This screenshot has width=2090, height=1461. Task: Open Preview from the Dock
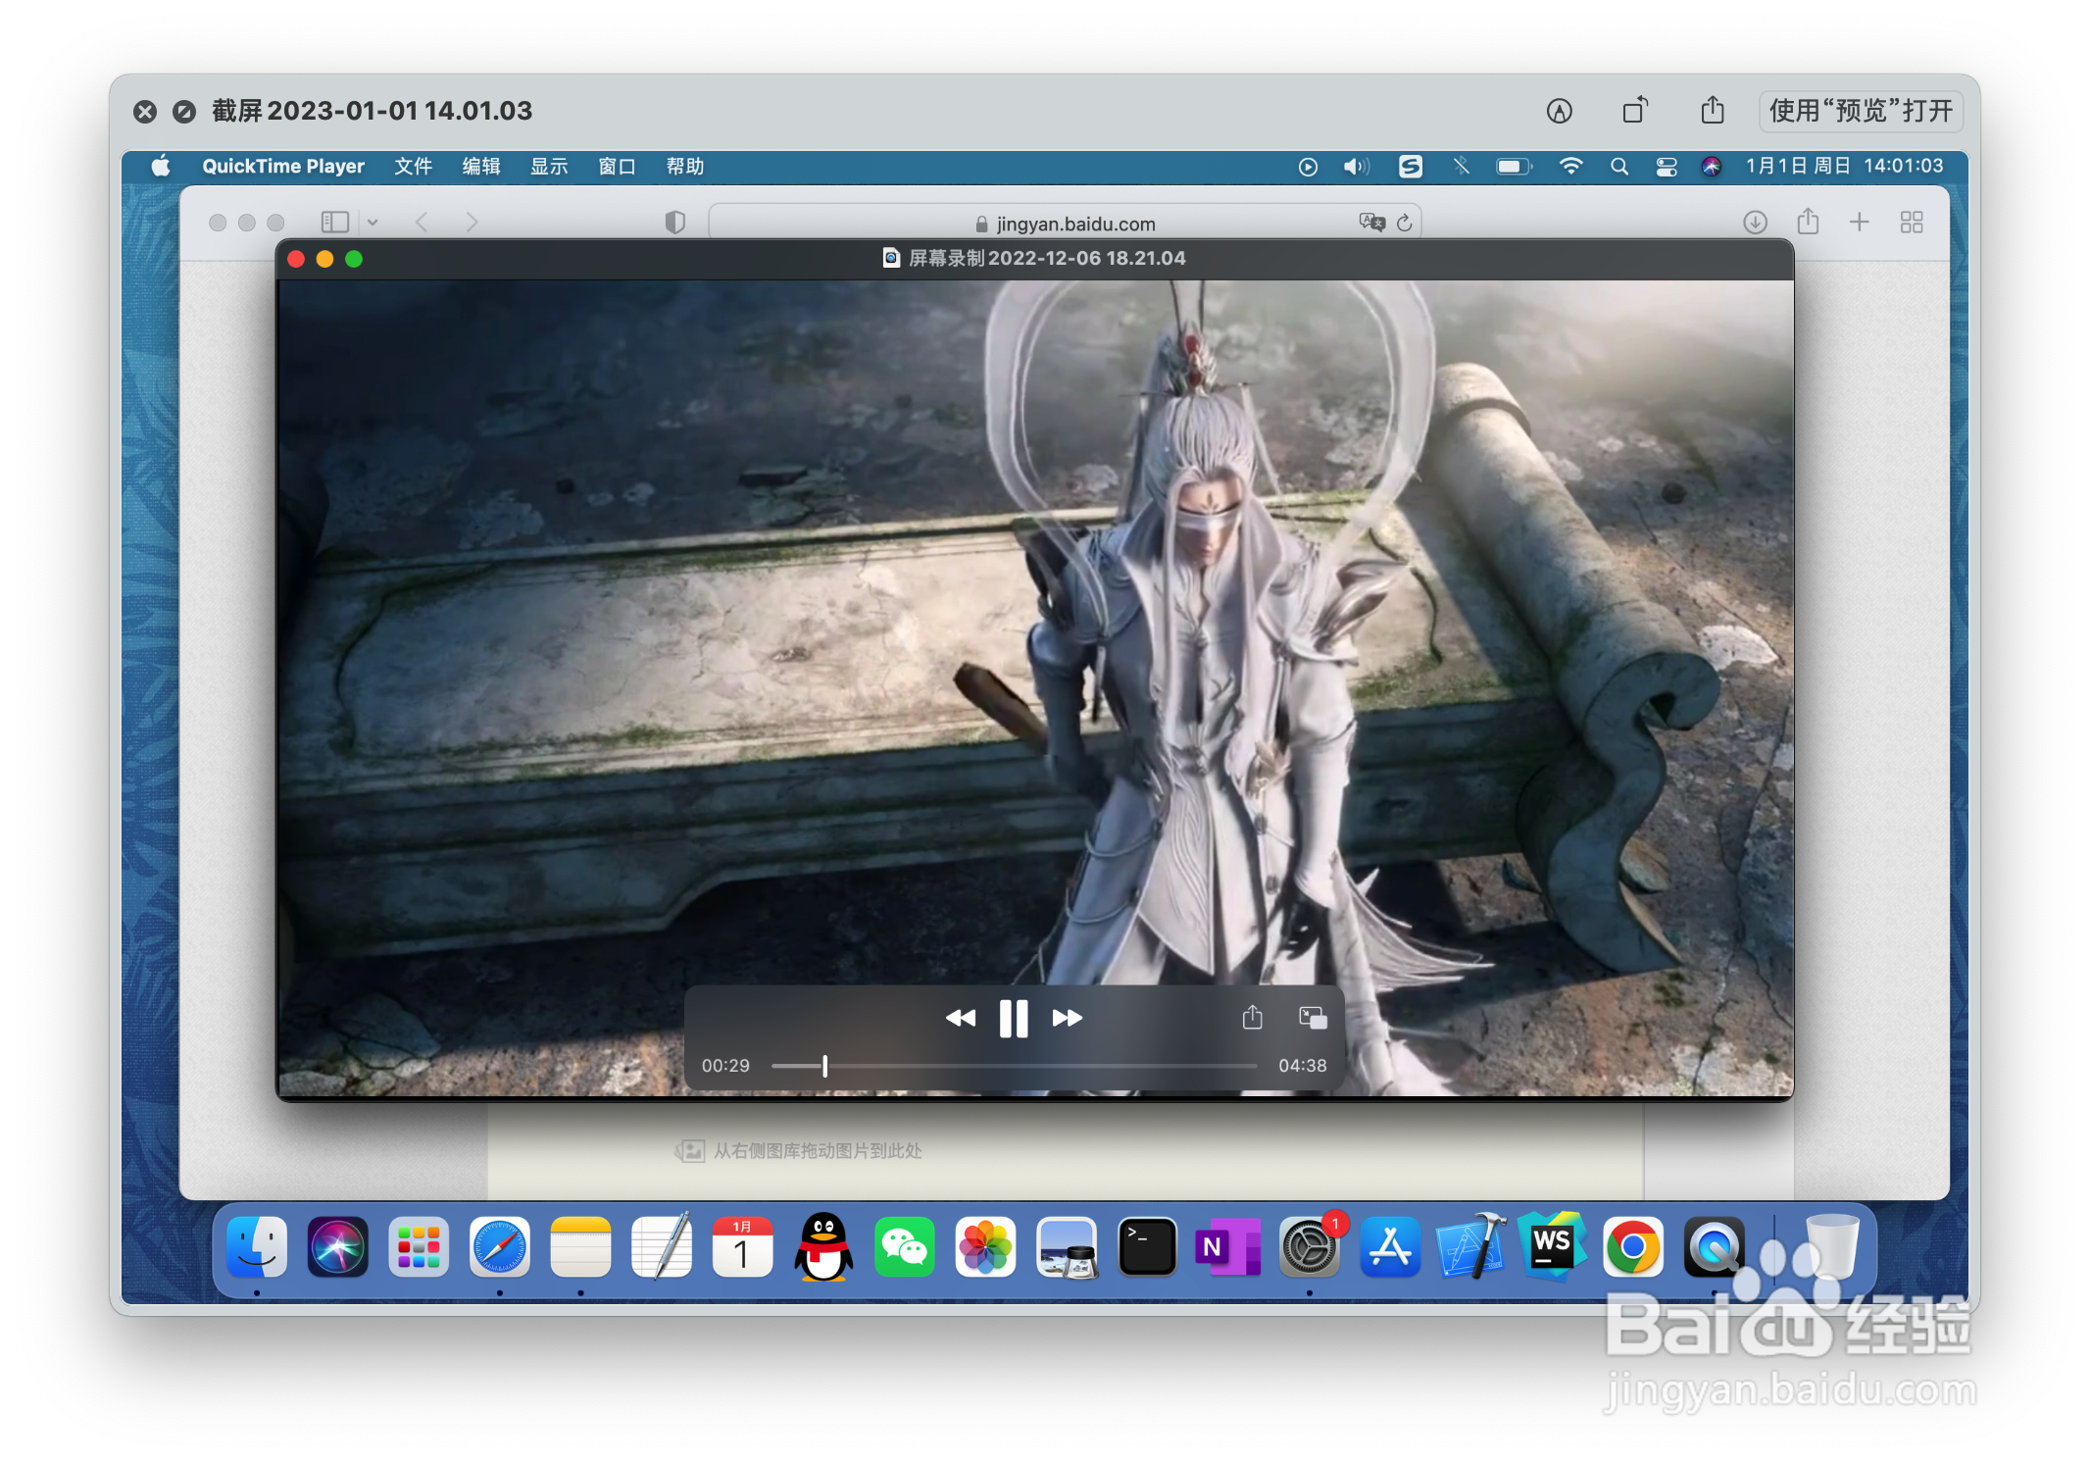pyautogui.click(x=1067, y=1247)
